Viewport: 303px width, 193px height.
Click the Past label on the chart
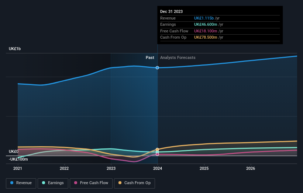pyautogui.click(x=150, y=58)
